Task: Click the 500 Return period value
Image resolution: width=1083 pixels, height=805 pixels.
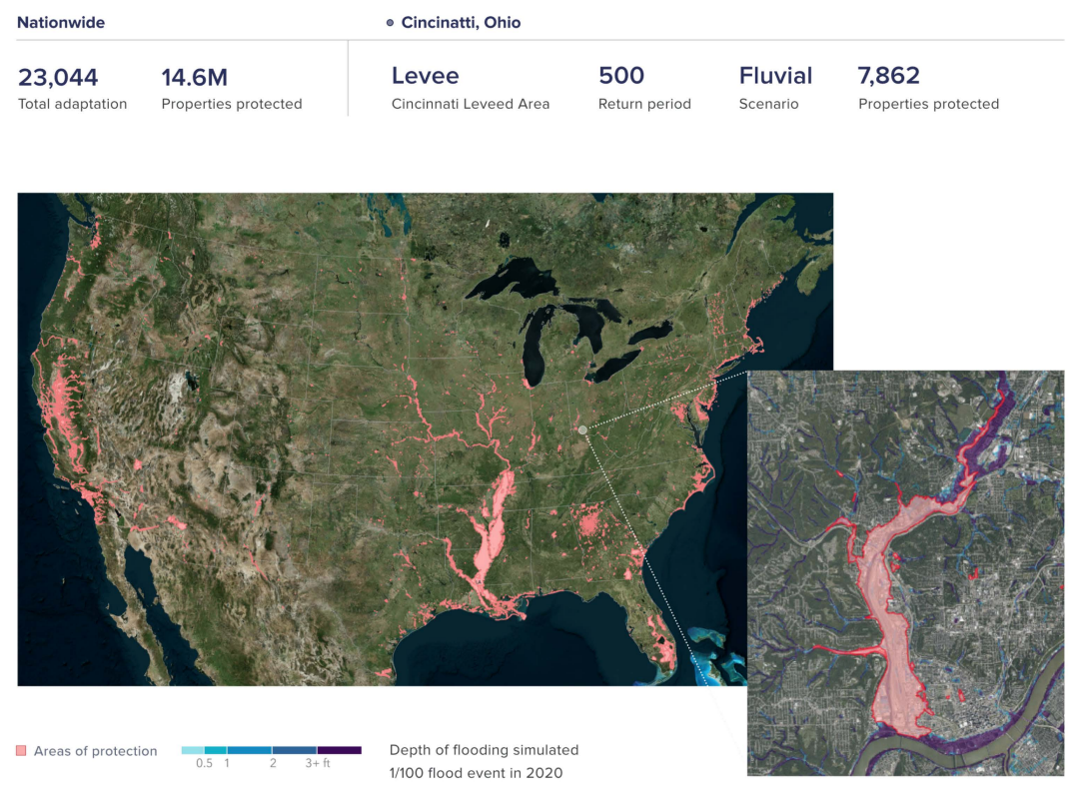Action: pyautogui.click(x=621, y=76)
